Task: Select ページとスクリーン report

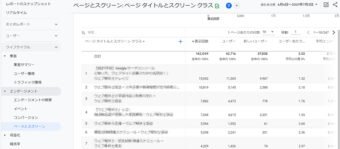Action: coord(31,126)
